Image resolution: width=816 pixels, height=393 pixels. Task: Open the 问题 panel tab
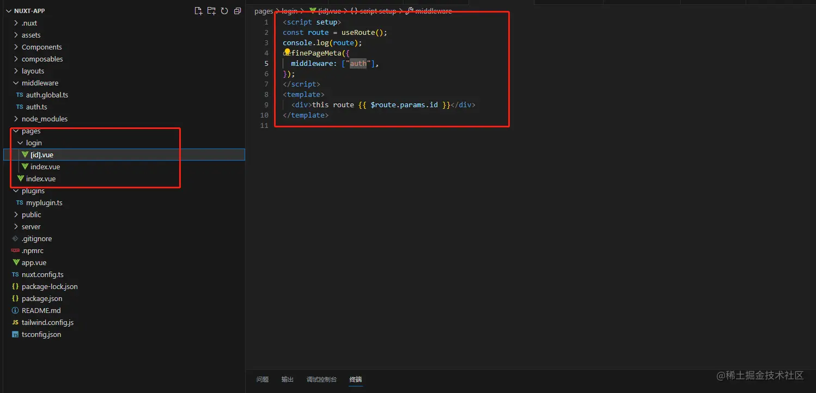click(263, 379)
